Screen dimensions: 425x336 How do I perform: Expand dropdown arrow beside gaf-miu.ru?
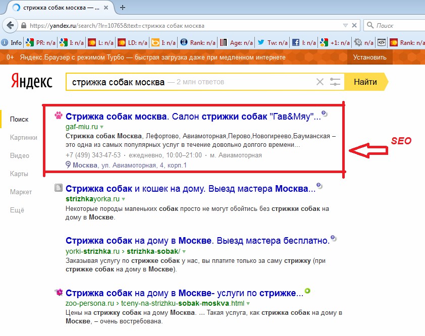click(x=101, y=127)
